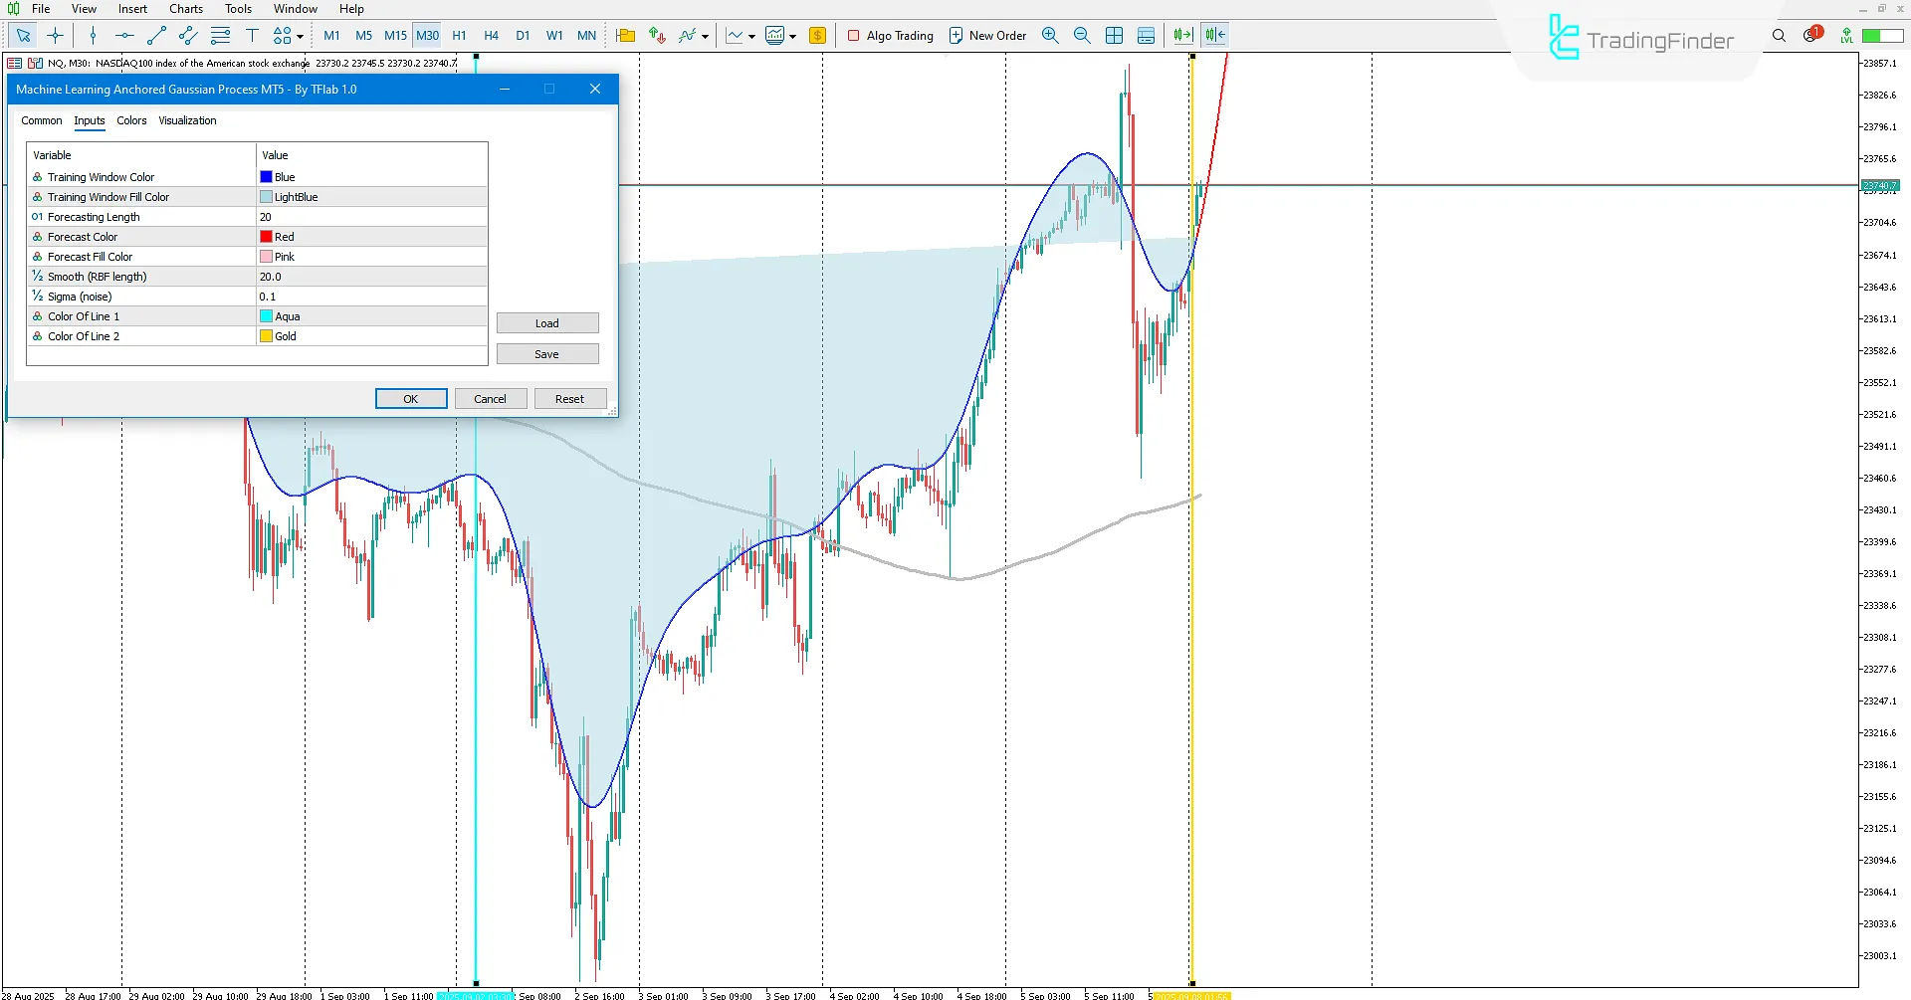This screenshot has height=1000, width=1911.
Task: Select the text label tool
Action: (x=252, y=36)
